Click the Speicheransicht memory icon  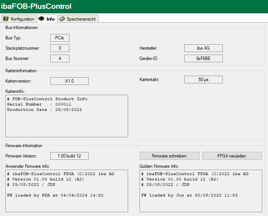point(62,19)
